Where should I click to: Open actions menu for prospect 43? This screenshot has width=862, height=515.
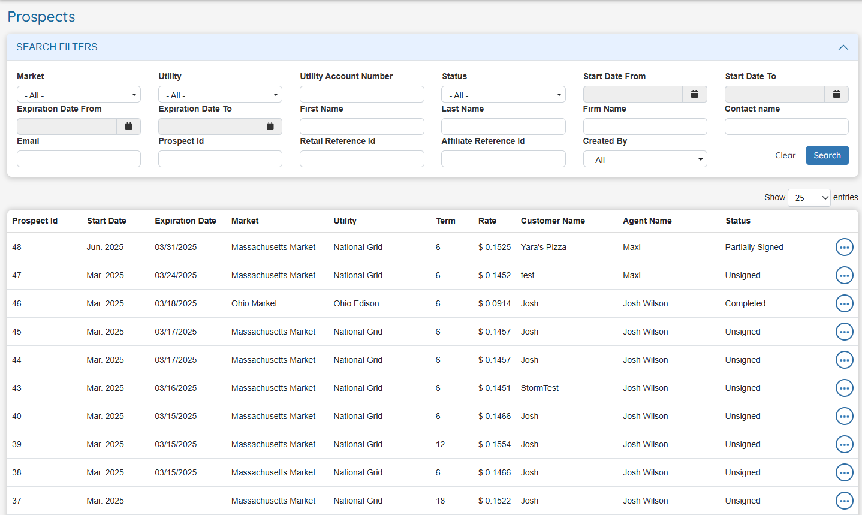844,388
